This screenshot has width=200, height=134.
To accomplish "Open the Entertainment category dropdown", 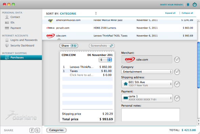I will tap(147, 72).
